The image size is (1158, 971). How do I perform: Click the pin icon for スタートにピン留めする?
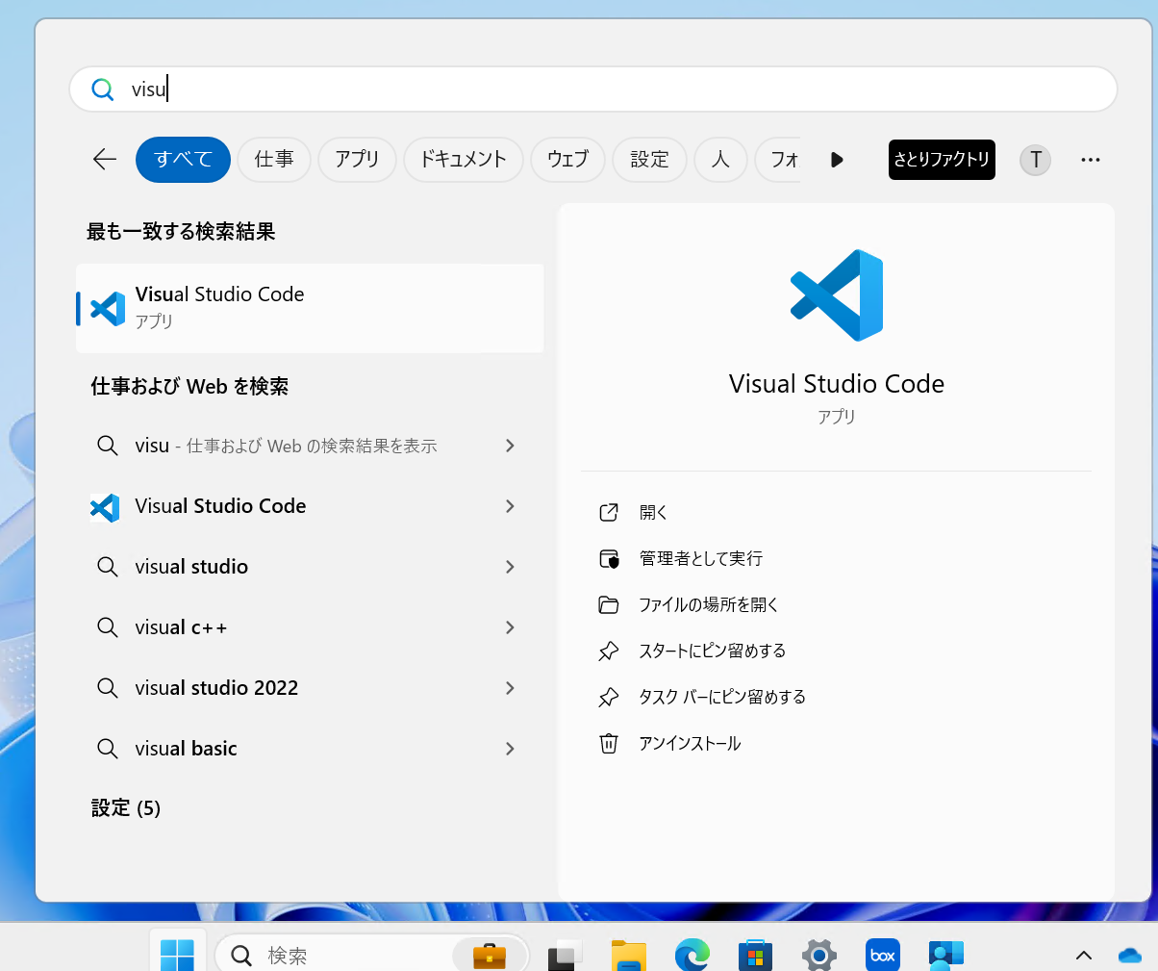pos(609,651)
